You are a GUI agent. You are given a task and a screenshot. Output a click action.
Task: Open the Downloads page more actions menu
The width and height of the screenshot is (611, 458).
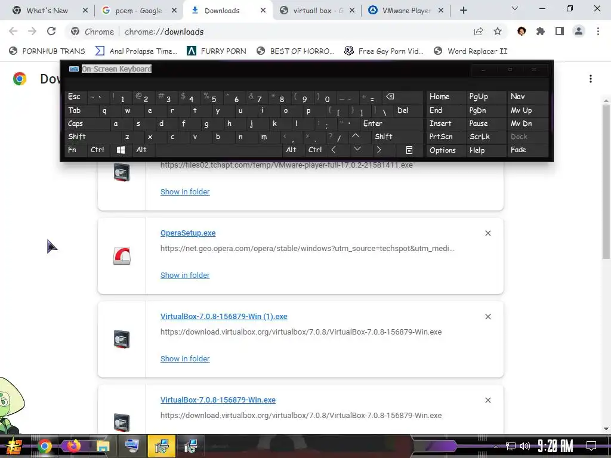tap(591, 79)
